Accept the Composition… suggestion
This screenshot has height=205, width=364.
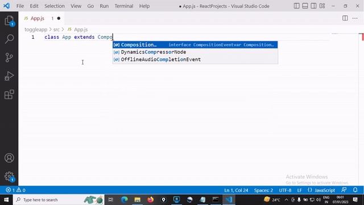tap(195, 44)
